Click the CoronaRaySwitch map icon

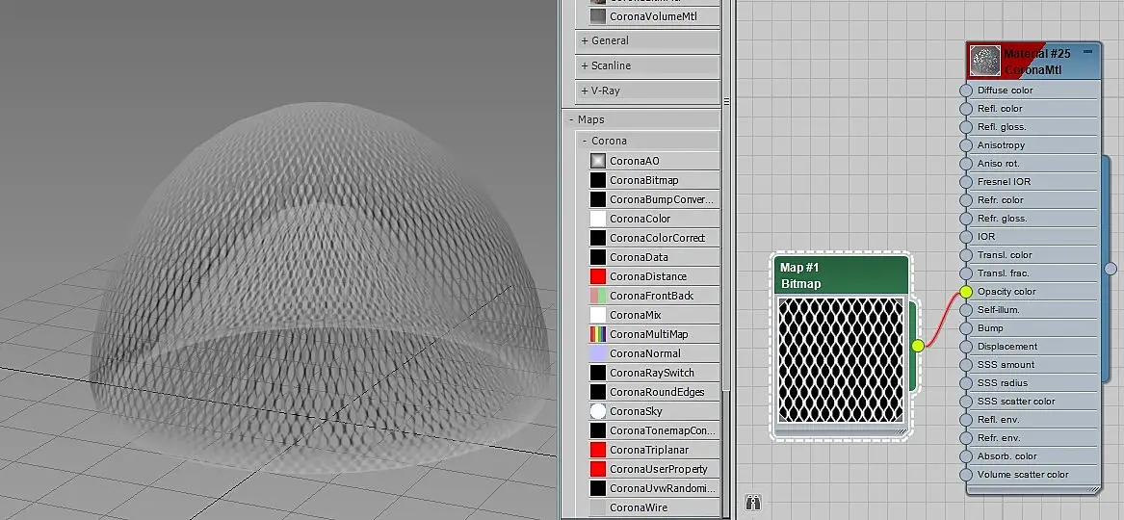pos(598,373)
